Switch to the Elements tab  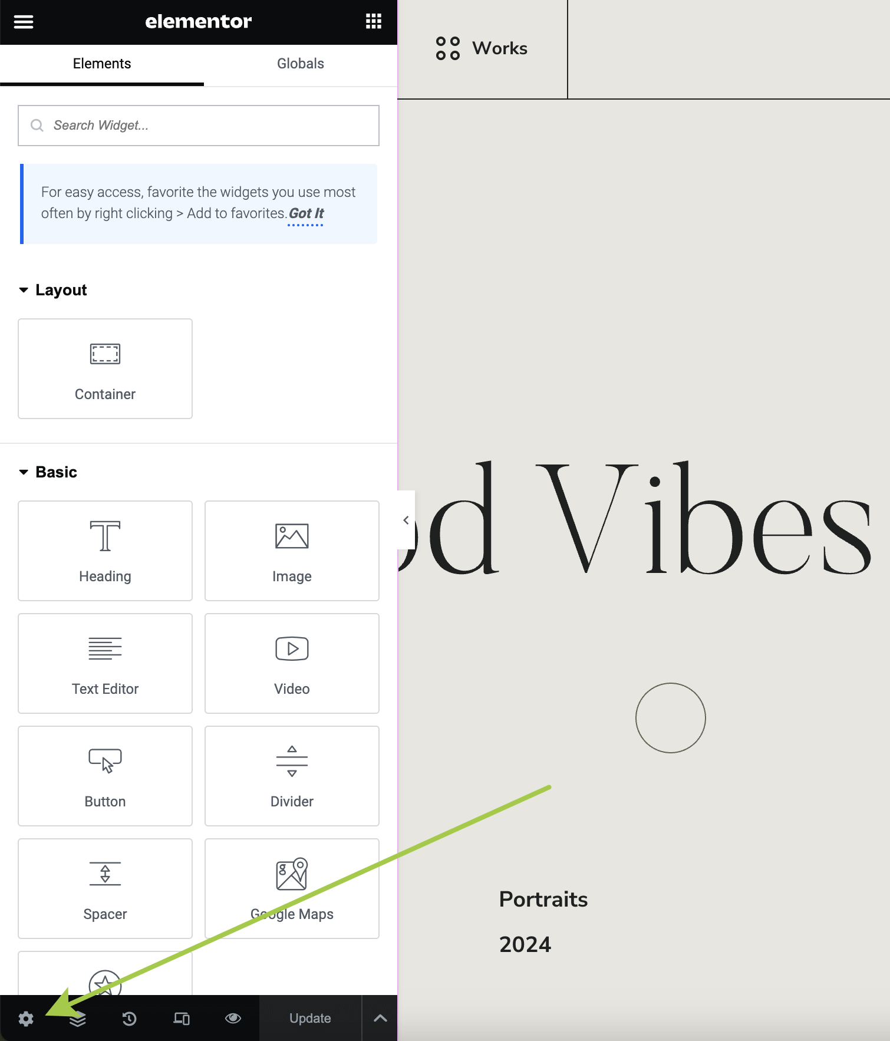click(x=102, y=64)
